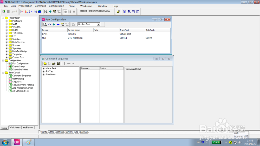Click the bar chart icon in main toolbar

point(26,12)
